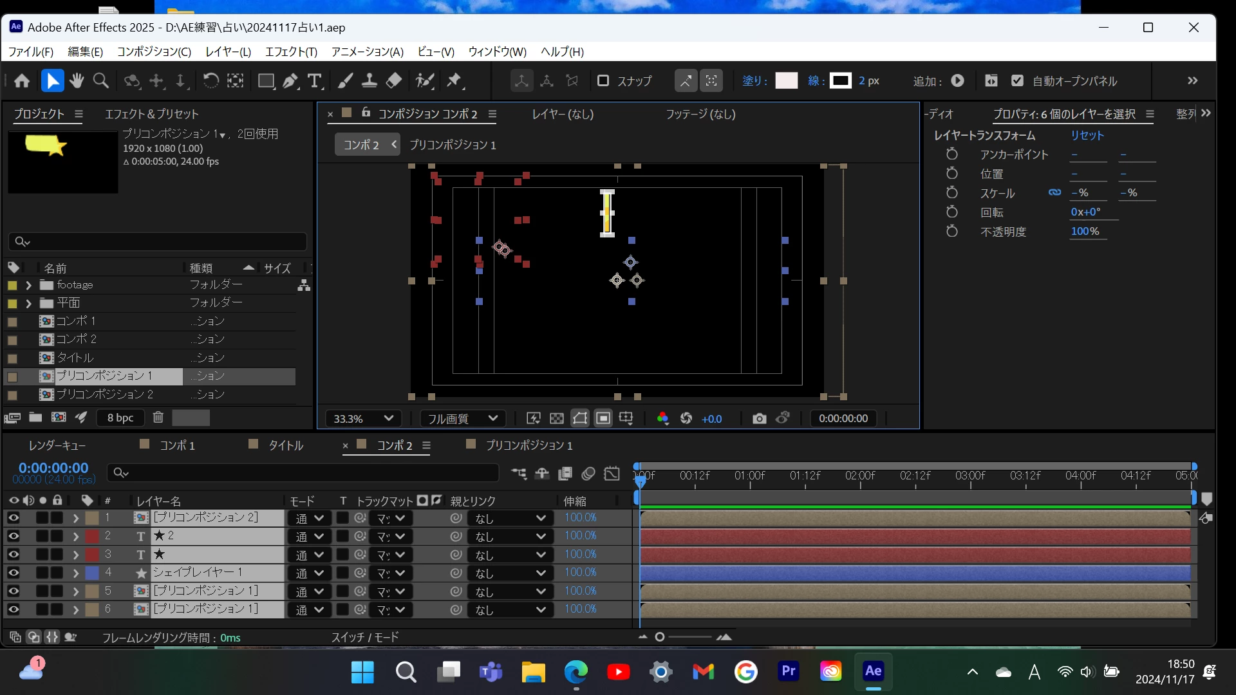Click the snapshot camera icon

tap(759, 419)
